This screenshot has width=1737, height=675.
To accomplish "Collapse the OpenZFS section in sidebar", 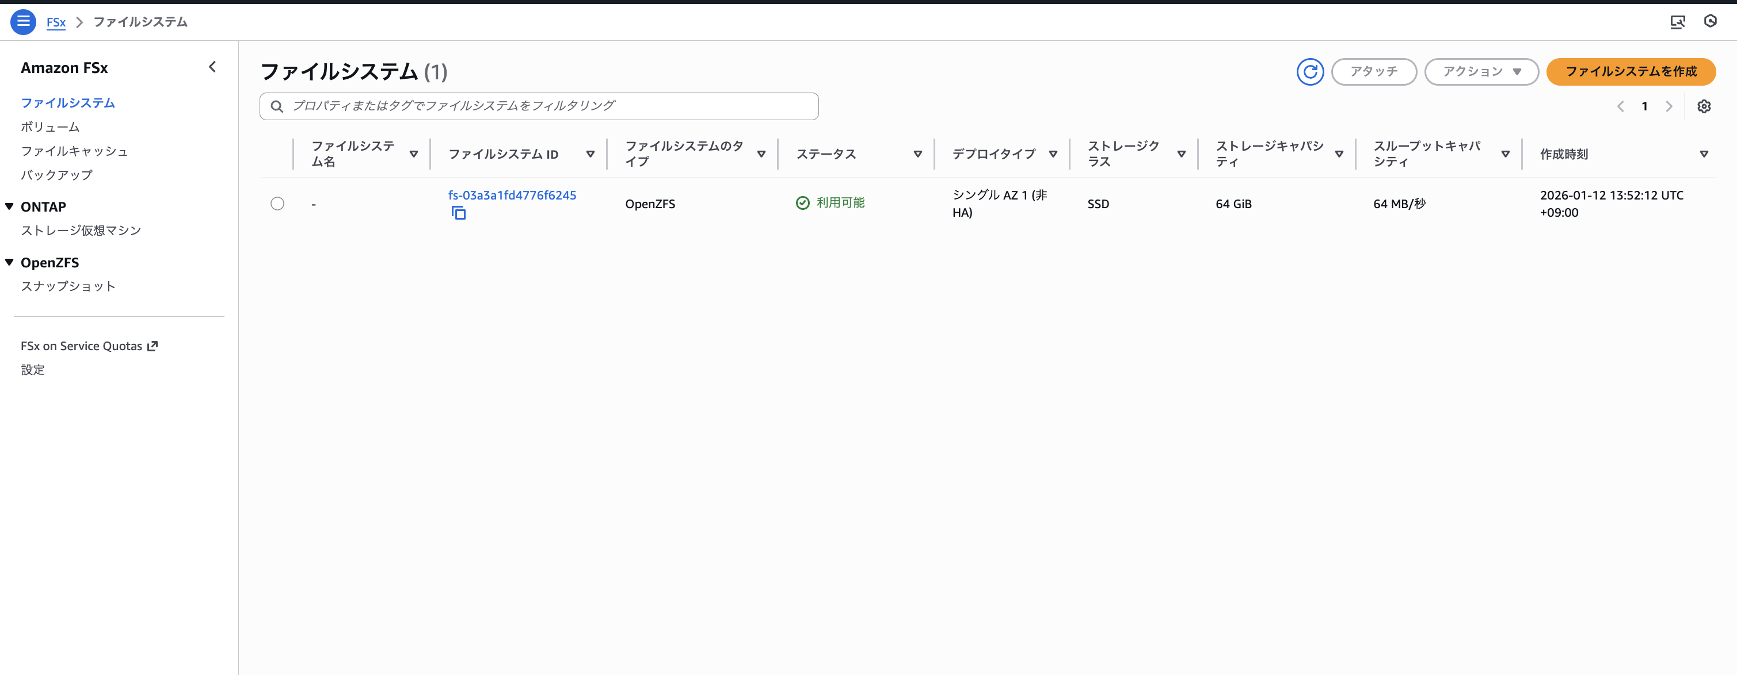I will coord(8,262).
